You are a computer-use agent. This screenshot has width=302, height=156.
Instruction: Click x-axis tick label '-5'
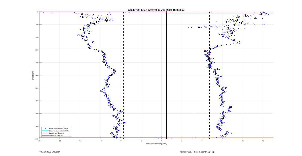point(141,141)
